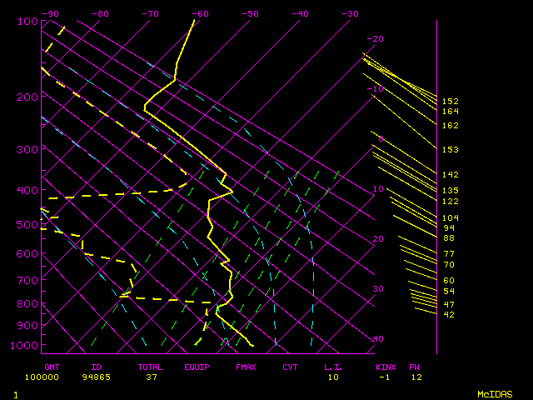Select the station ID value 94865
This screenshot has width=533, height=400.
102,377
